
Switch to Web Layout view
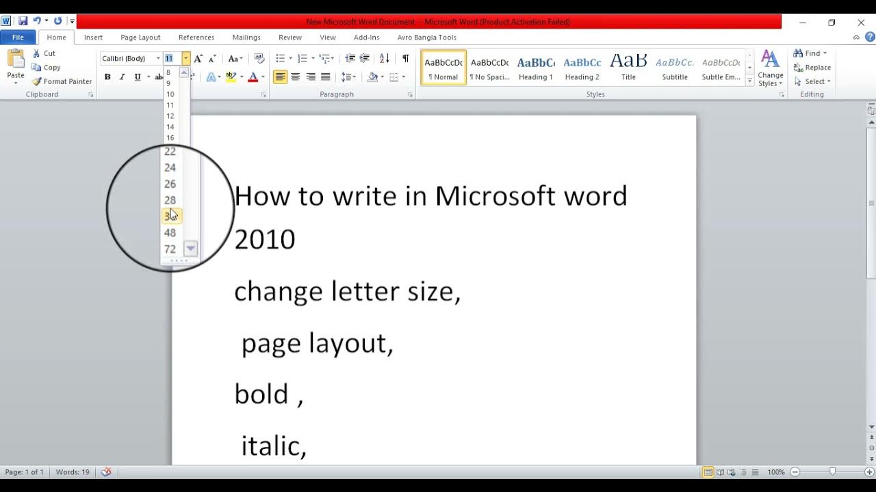click(x=731, y=472)
